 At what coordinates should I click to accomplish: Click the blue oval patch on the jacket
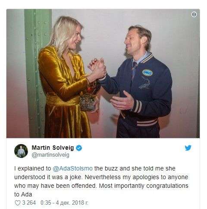coord(147,73)
